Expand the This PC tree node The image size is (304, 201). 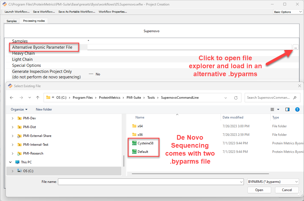pos(10,162)
